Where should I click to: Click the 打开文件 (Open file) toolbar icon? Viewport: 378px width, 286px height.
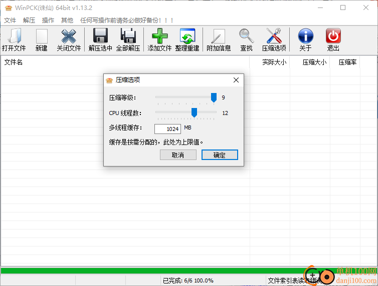[14, 36]
